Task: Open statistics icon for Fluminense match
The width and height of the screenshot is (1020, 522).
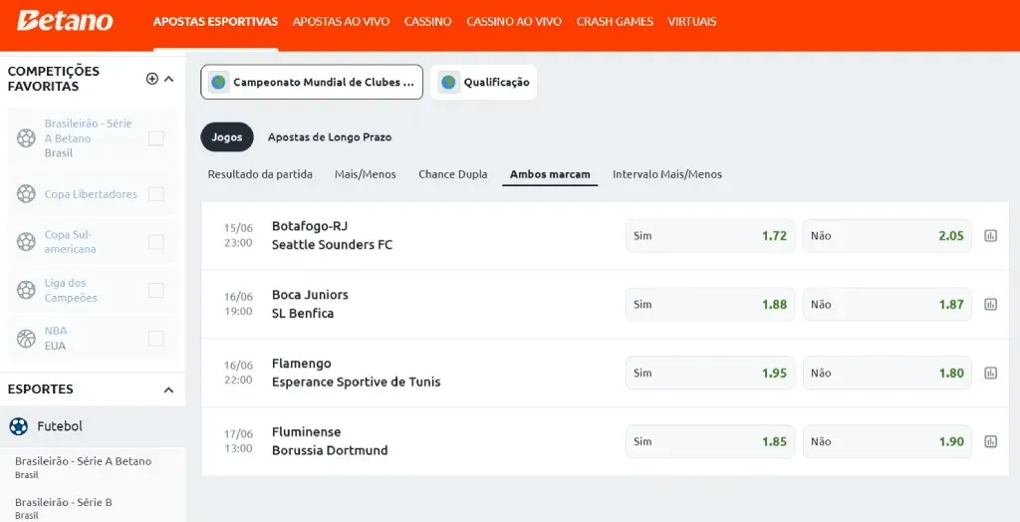Action: tap(990, 441)
